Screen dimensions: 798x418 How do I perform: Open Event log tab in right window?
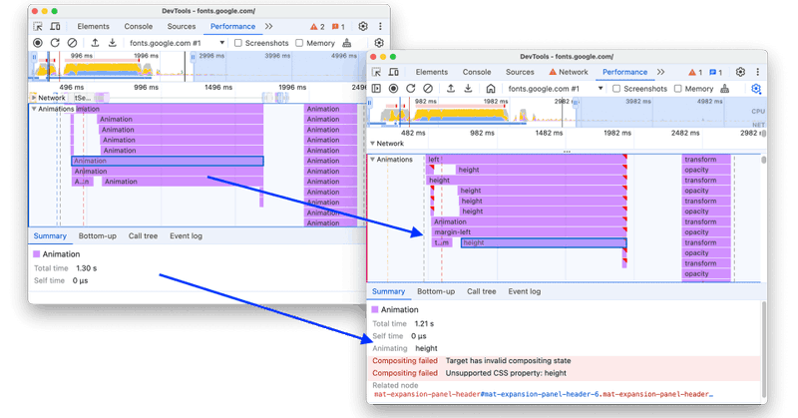click(x=525, y=291)
